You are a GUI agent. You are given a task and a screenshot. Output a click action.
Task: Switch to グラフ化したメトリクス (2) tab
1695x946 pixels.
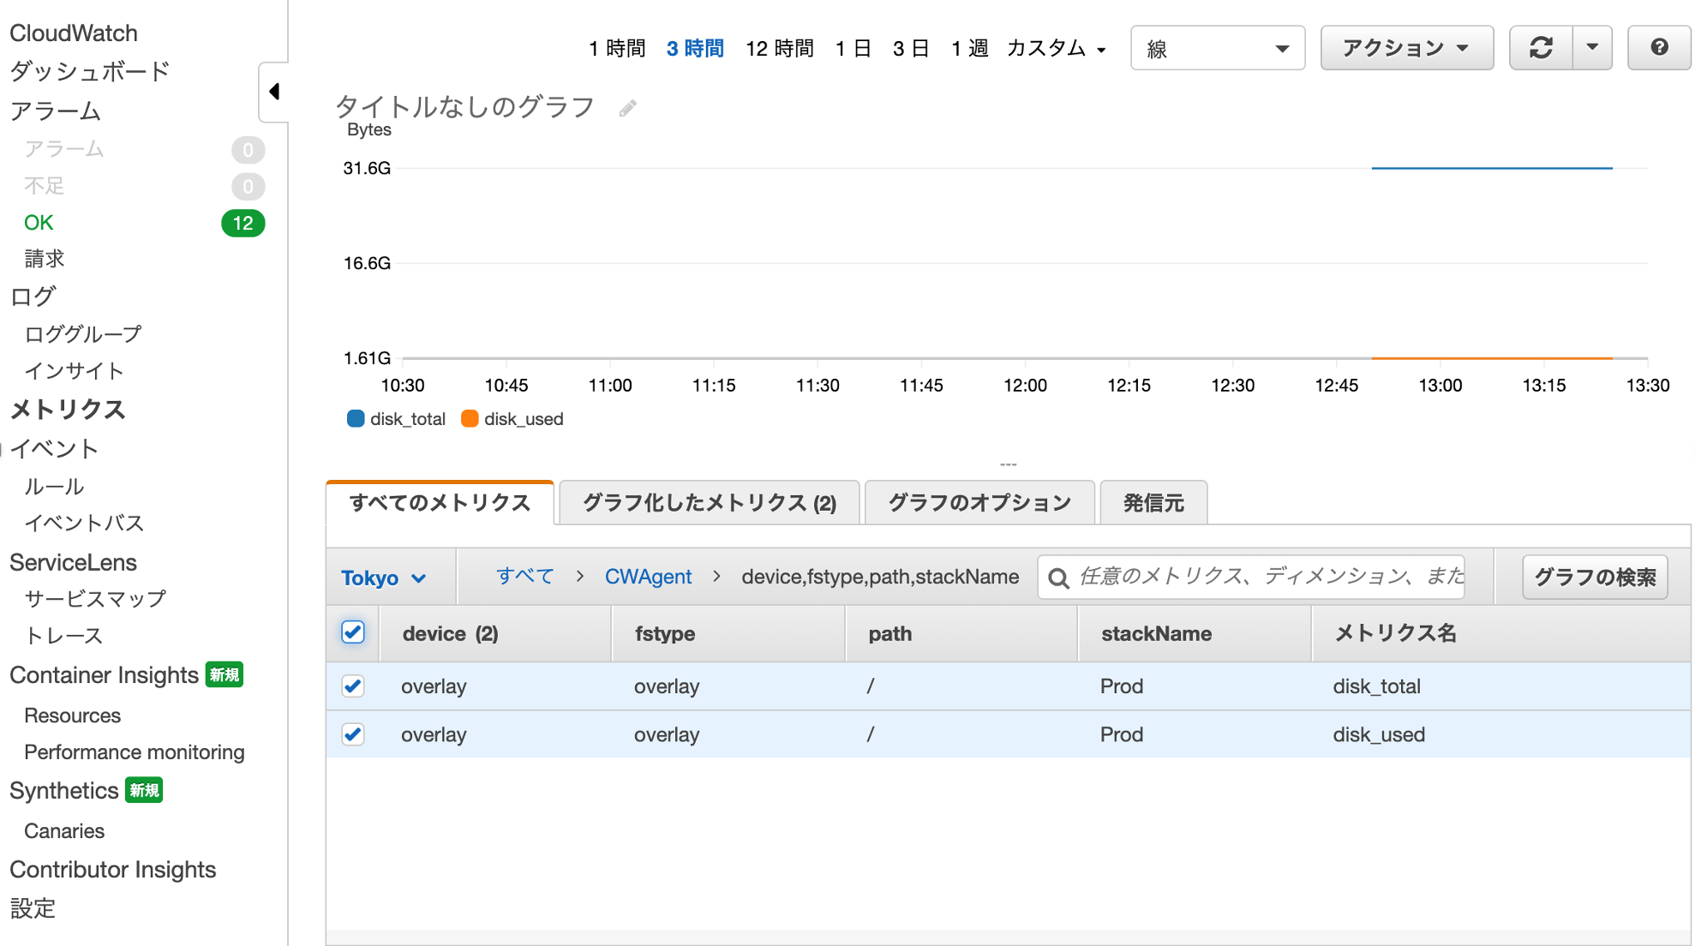[x=710, y=503]
